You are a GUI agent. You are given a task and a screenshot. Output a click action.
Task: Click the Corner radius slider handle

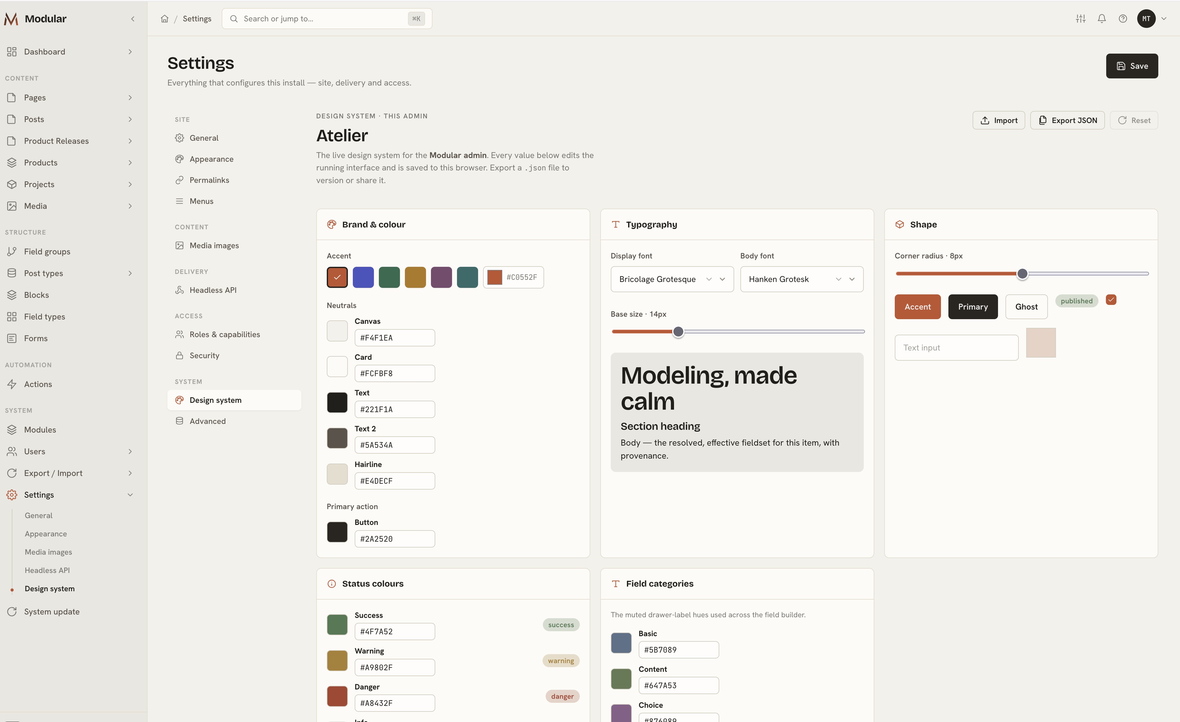coord(1022,274)
